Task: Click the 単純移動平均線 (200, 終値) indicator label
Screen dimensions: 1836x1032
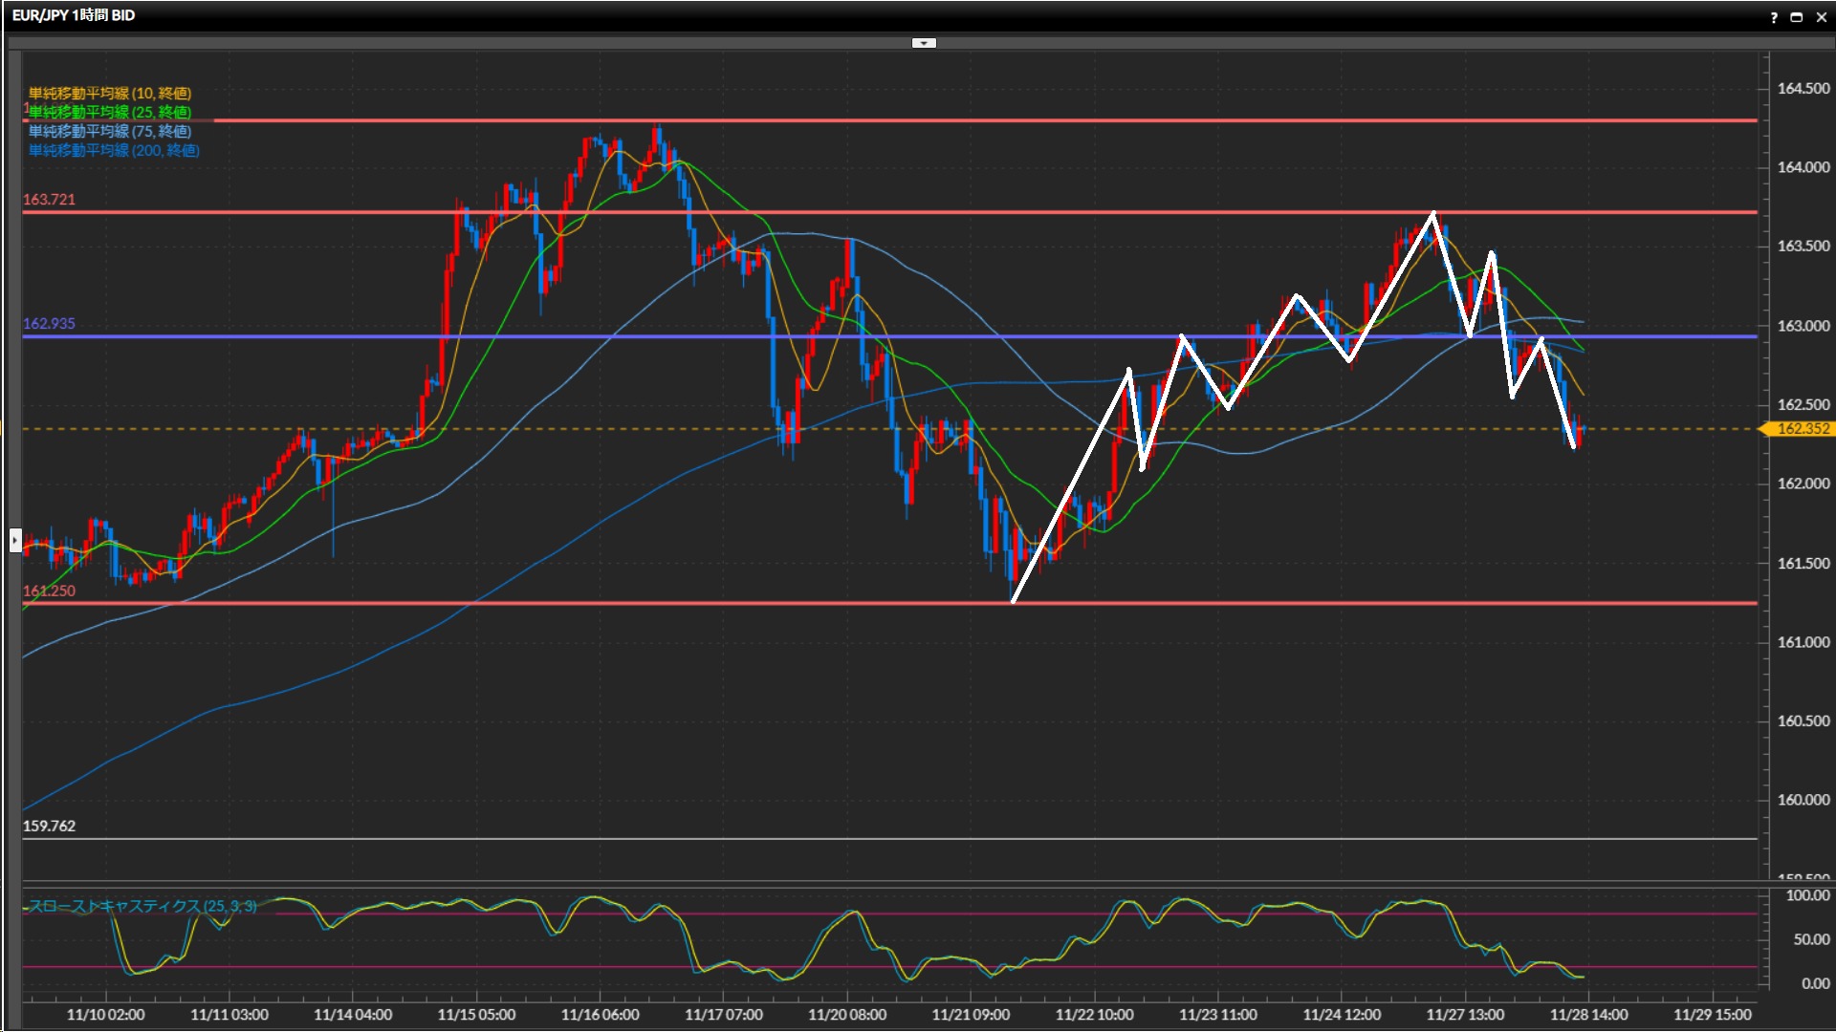Action: click(113, 150)
